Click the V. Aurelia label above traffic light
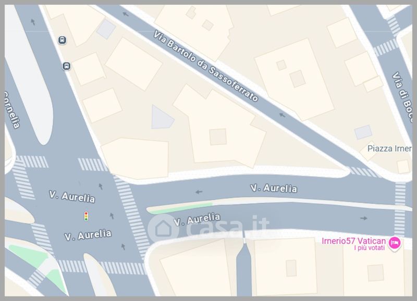This screenshot has height=301, width=417. click(x=72, y=197)
